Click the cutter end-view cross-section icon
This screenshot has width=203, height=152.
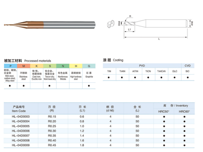[111, 24]
